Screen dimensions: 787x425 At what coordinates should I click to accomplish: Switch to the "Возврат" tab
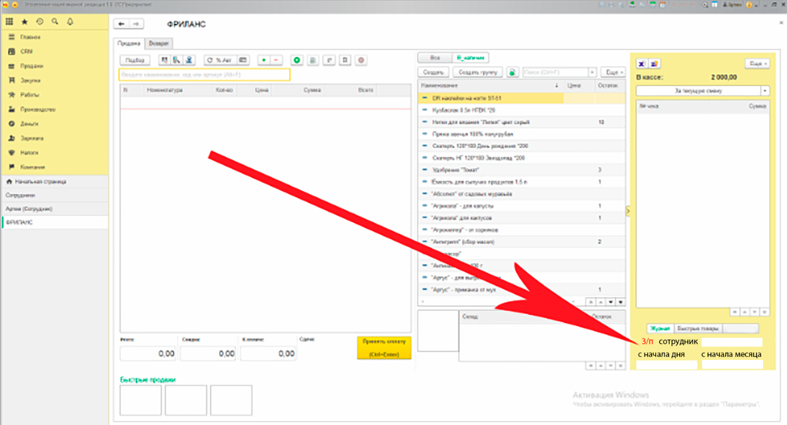[158, 44]
